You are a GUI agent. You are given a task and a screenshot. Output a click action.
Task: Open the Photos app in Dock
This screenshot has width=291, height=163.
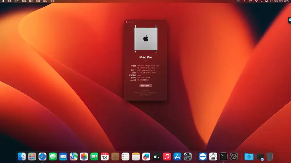(84, 156)
